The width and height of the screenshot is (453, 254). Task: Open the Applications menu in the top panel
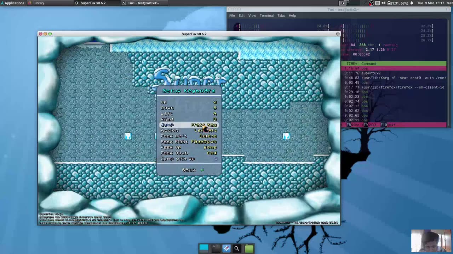click(12, 3)
